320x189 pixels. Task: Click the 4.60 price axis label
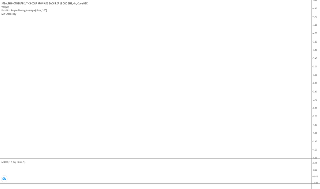coord(315,8)
